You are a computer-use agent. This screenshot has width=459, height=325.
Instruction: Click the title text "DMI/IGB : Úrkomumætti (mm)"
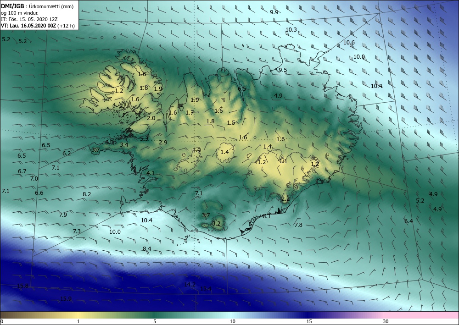37,6
